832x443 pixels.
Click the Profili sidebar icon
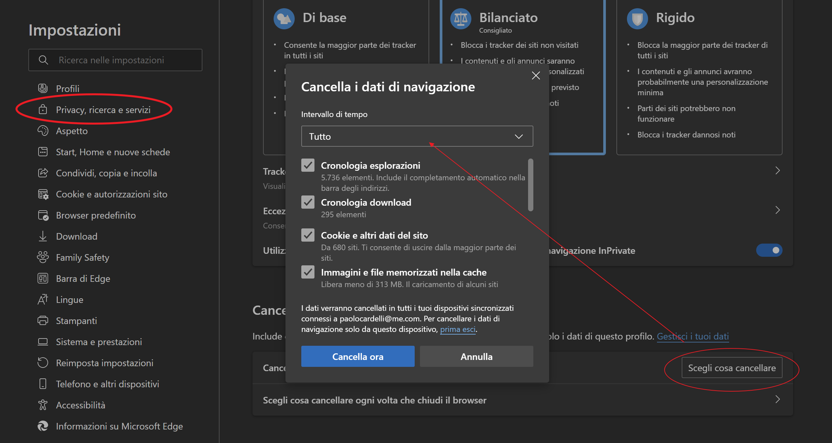[x=43, y=88]
